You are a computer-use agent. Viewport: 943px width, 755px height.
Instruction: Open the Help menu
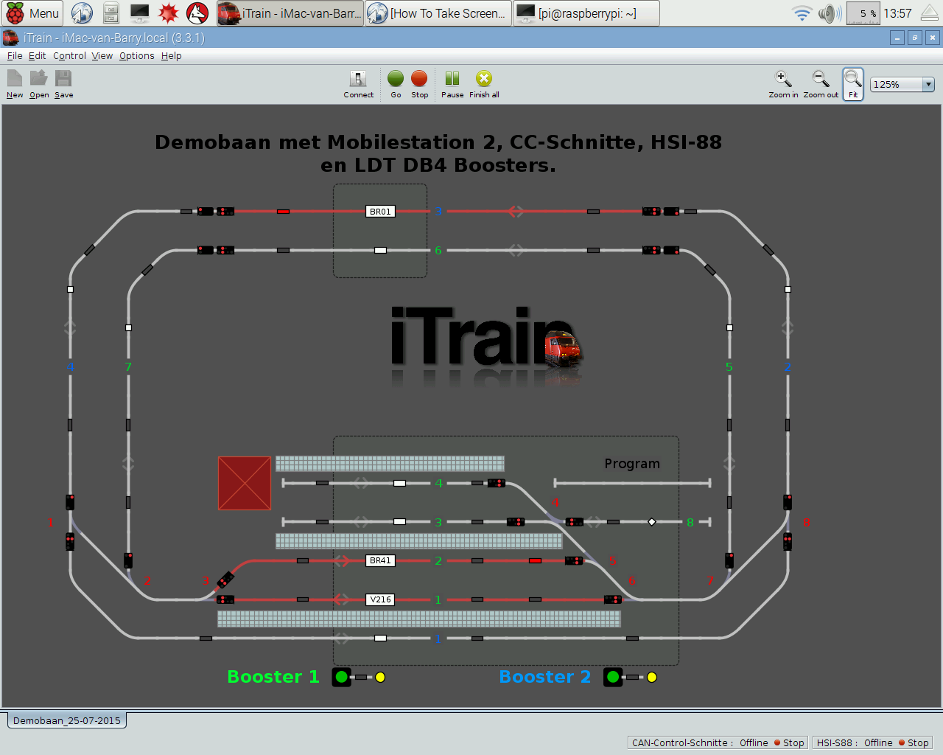tap(171, 56)
